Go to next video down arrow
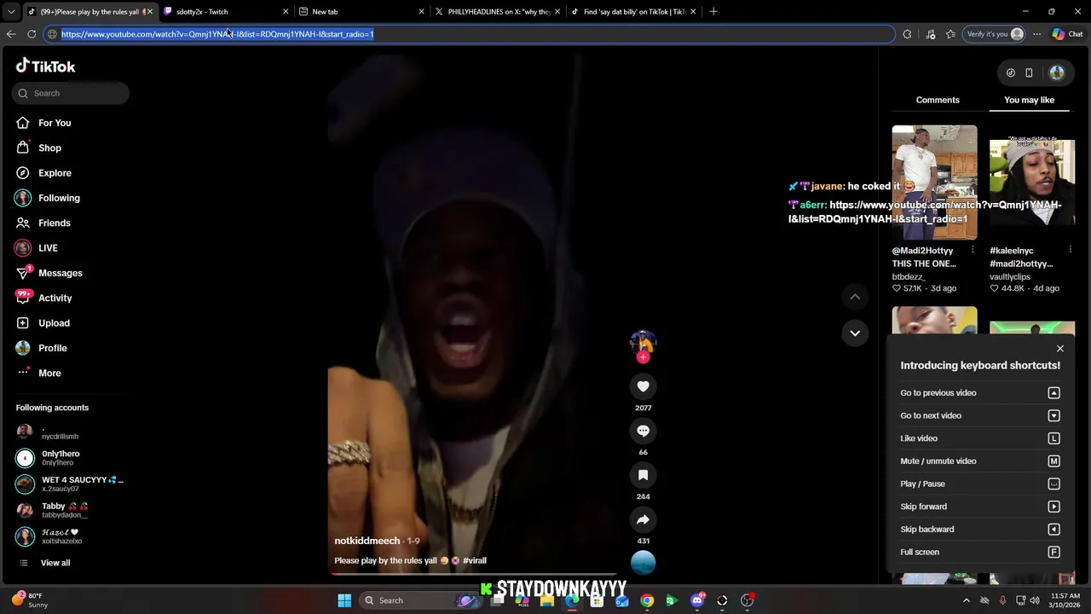Viewport: 1091px width, 614px height. point(855,333)
